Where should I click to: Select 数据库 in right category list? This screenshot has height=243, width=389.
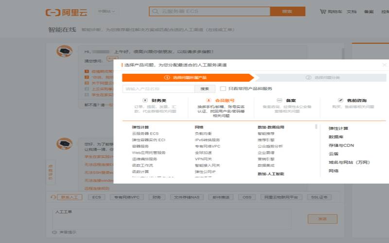pyautogui.click(x=336, y=137)
